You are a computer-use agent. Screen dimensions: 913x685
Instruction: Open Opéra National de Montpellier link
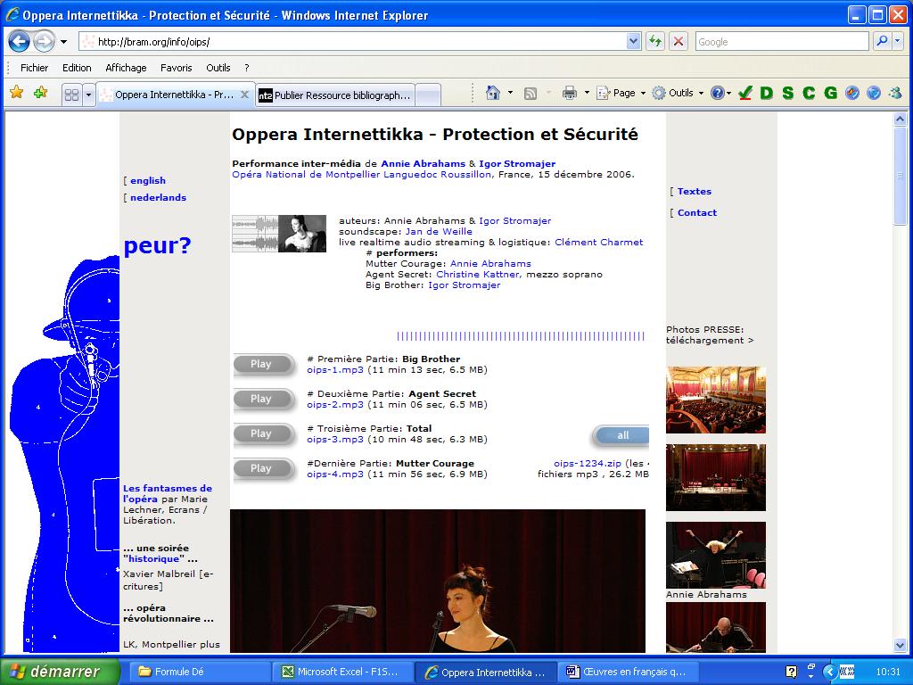pos(362,174)
